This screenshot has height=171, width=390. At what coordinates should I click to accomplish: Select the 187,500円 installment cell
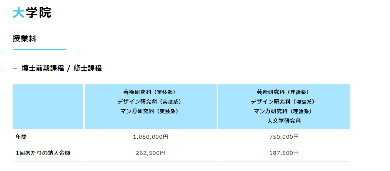tap(284, 153)
